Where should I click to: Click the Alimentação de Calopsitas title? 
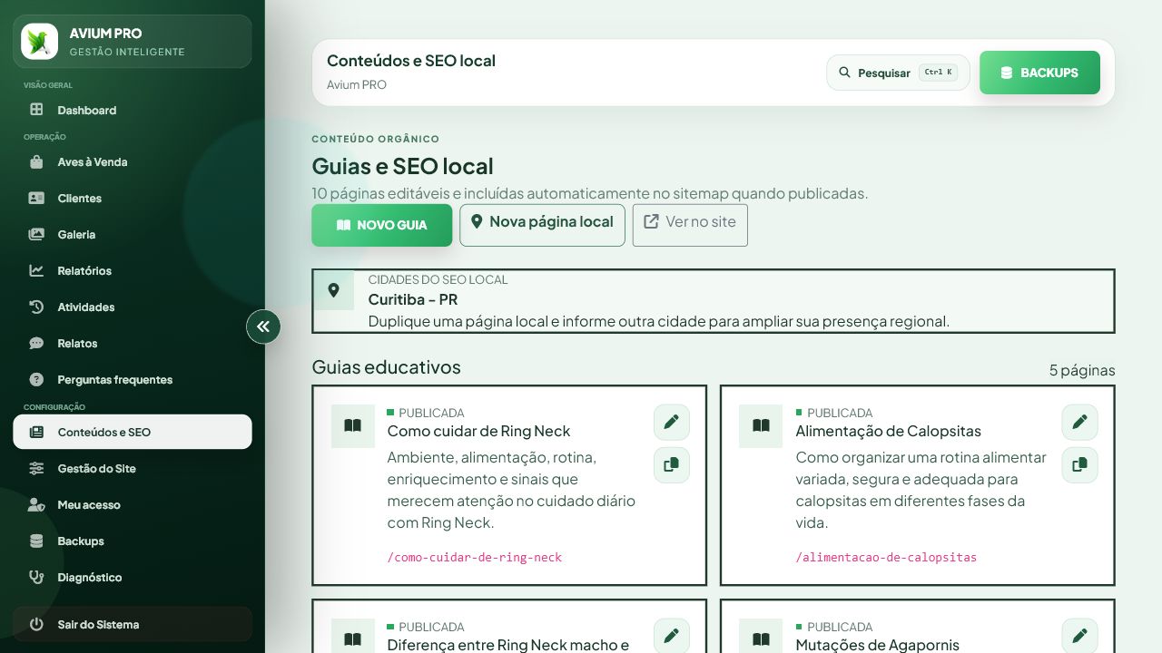pyautogui.click(x=888, y=432)
